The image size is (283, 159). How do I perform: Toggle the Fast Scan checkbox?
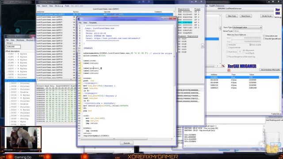click(228, 52)
